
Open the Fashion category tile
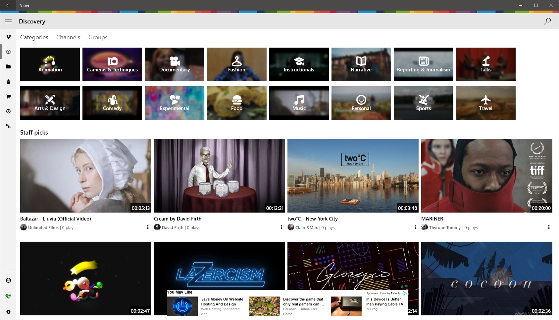pos(237,64)
